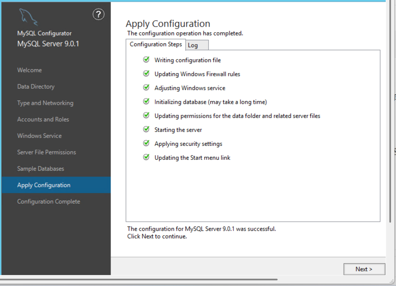Click 'Starting the server' step text
Image resolution: width=396 pixels, height=286 pixels.
[x=178, y=130]
